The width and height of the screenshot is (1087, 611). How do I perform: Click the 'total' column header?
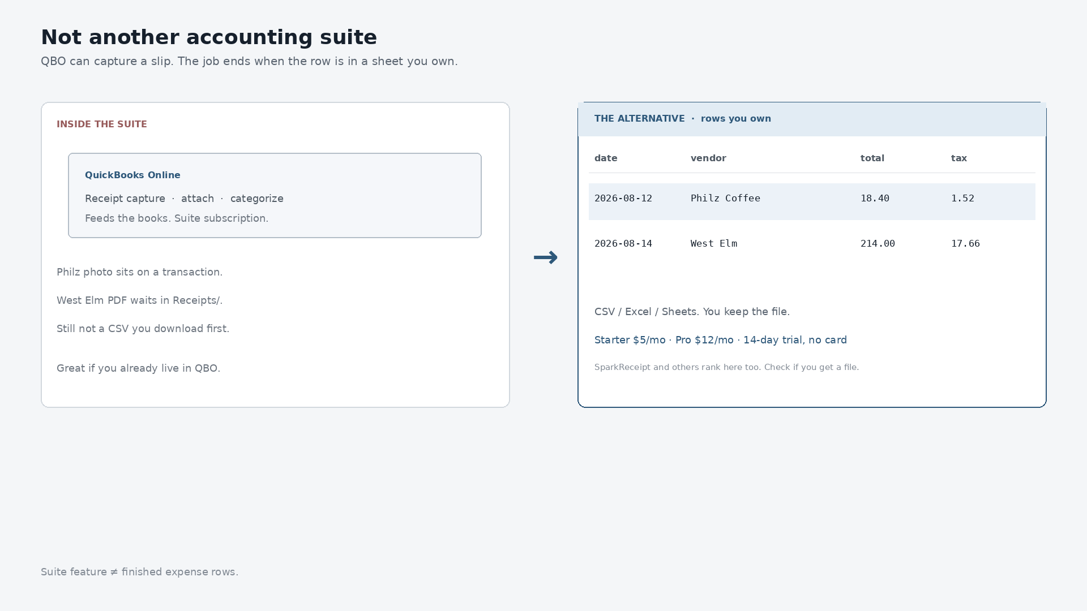pyautogui.click(x=872, y=158)
